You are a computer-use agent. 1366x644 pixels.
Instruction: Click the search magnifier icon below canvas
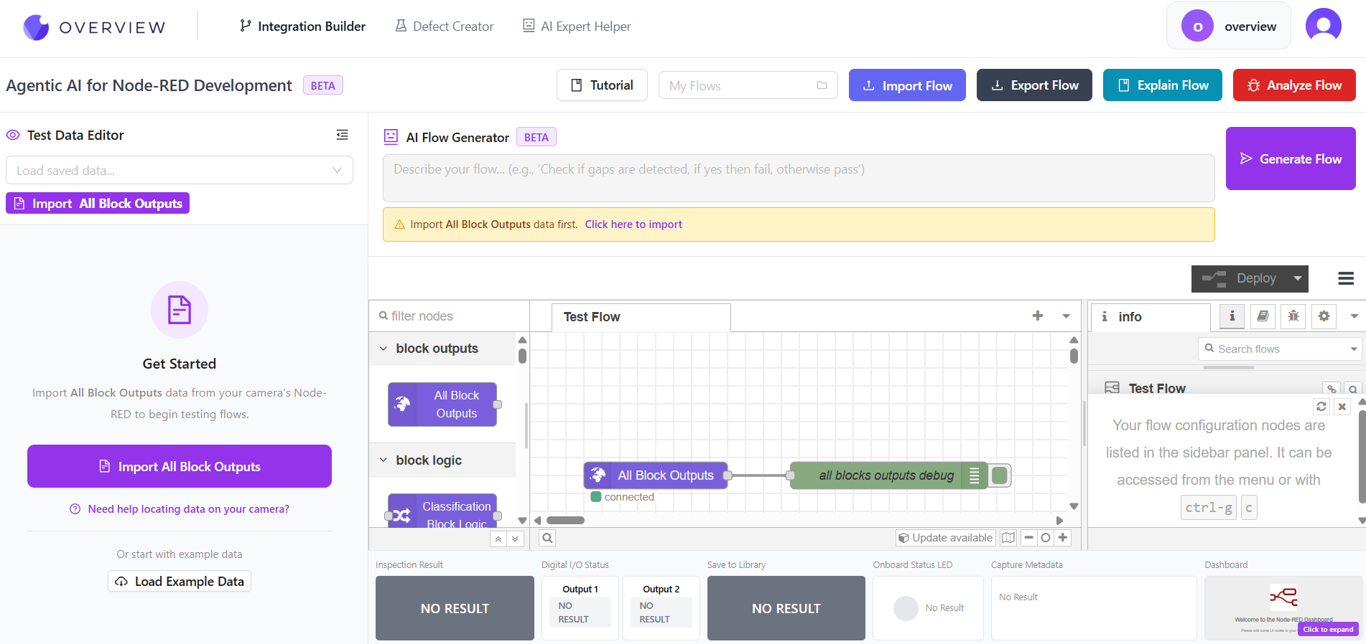click(x=547, y=538)
